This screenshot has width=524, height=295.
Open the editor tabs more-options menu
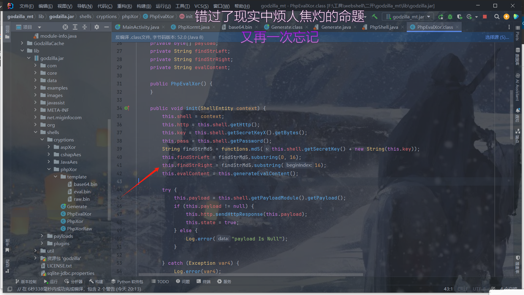(x=509, y=27)
